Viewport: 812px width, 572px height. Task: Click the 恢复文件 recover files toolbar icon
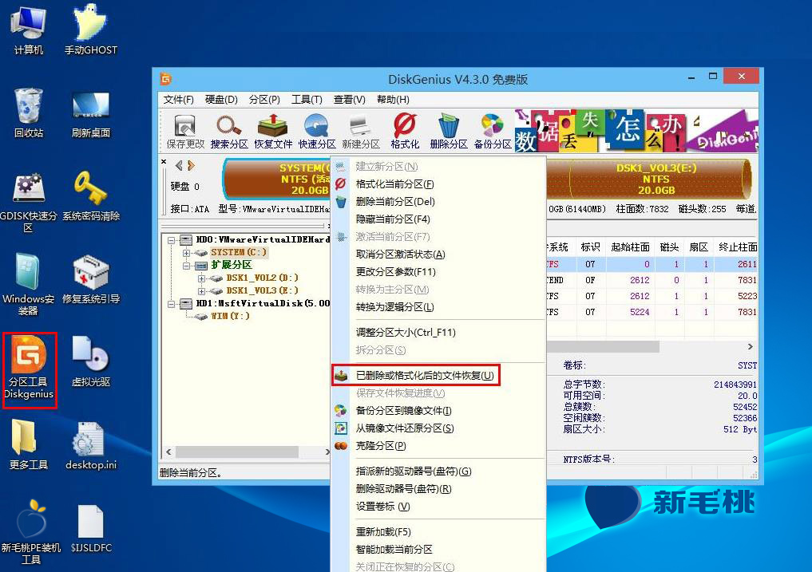click(273, 132)
